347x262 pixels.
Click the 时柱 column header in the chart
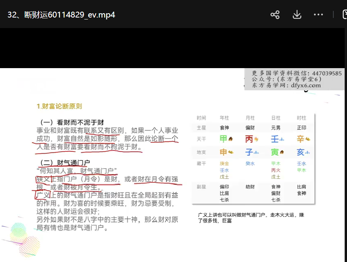tap(301, 118)
